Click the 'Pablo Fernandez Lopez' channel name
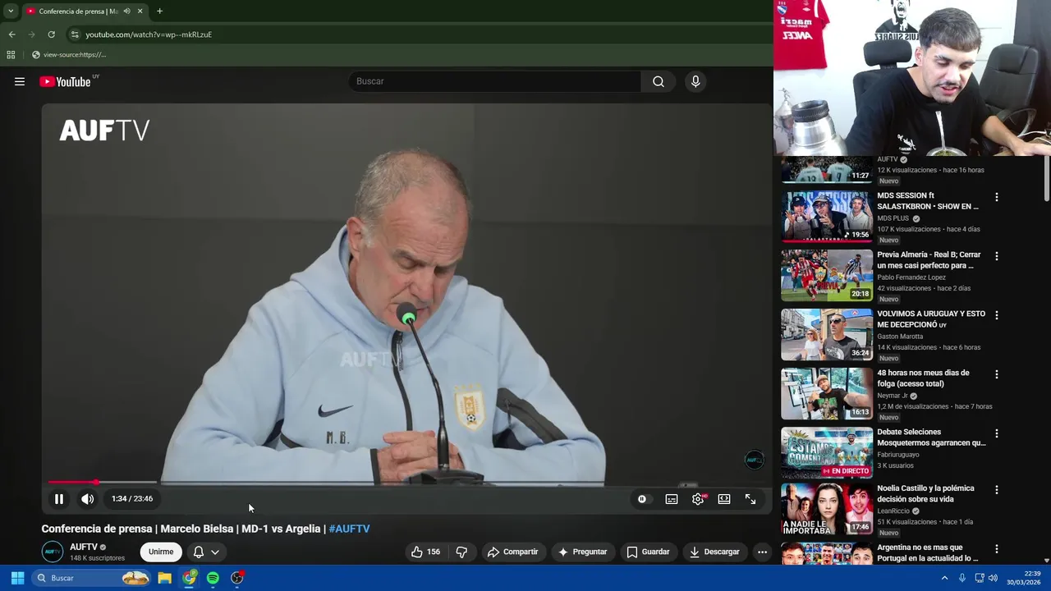 [911, 277]
